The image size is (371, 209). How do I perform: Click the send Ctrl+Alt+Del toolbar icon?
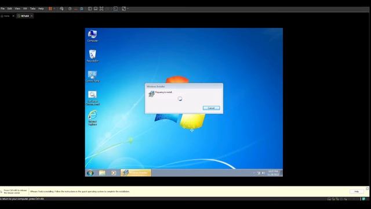coord(62,9)
